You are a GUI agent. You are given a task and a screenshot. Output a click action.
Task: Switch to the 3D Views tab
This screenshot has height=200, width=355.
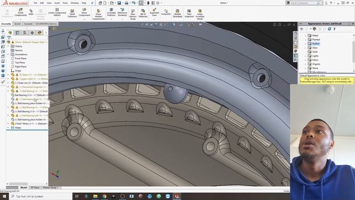coord(35,188)
